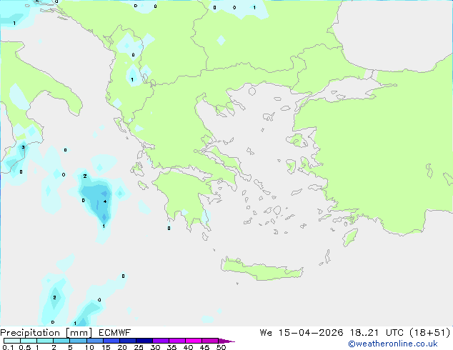
Task: Click the 45–50 mm legend swatch
Action: tap(210, 341)
